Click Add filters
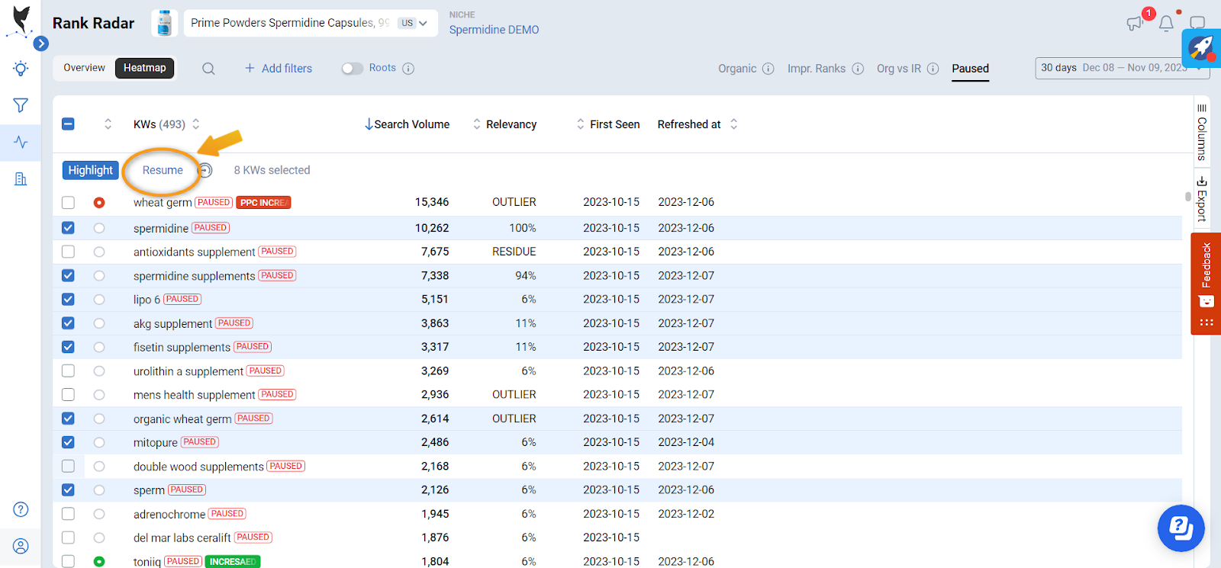Image resolution: width=1221 pixels, height=568 pixels. tap(279, 69)
